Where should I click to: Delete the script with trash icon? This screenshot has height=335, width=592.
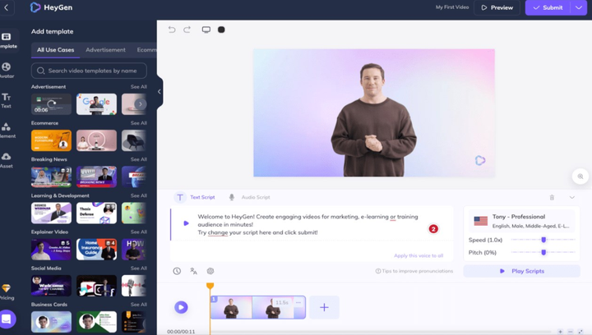tap(552, 197)
